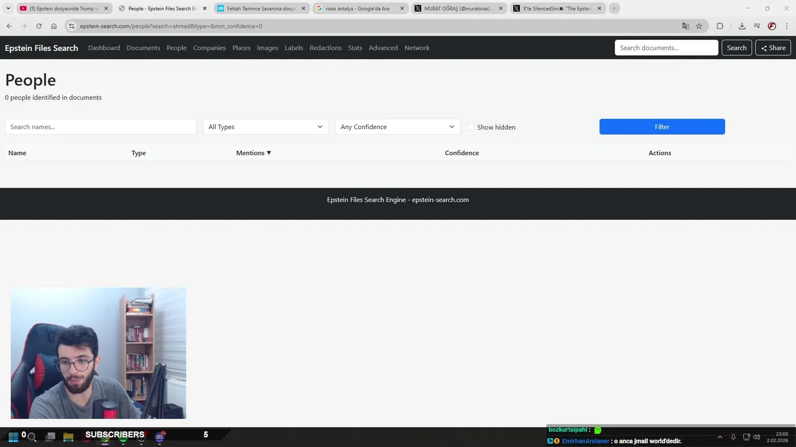Screen dimensions: 796x447
Task: Expand the Any Confidence dropdown
Action: (x=397, y=127)
